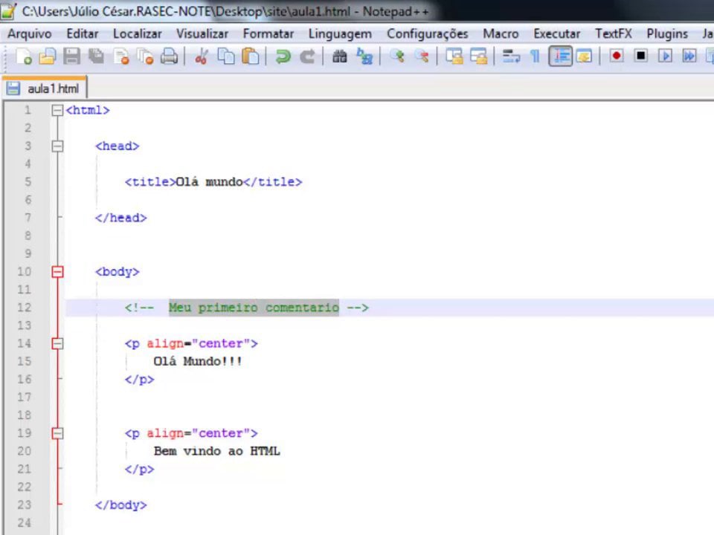The image size is (714, 535).
Task: Click the Synchronize vertical scrolling icon
Action: 454,57
